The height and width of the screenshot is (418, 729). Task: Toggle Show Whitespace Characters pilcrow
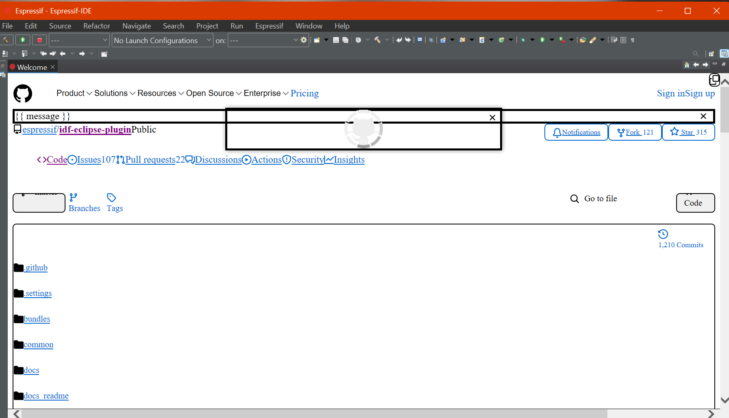tap(633, 40)
